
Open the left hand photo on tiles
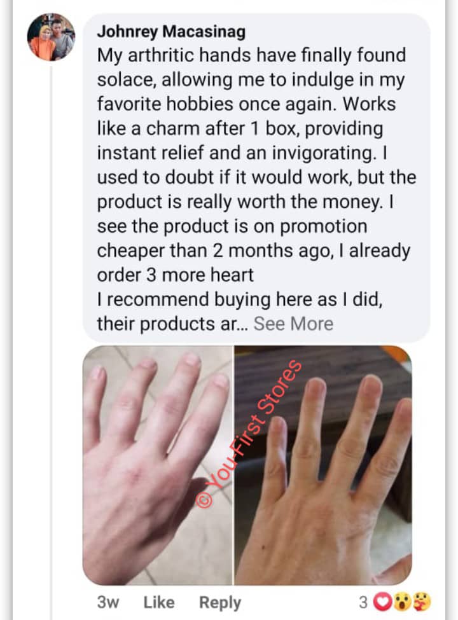[x=157, y=465]
